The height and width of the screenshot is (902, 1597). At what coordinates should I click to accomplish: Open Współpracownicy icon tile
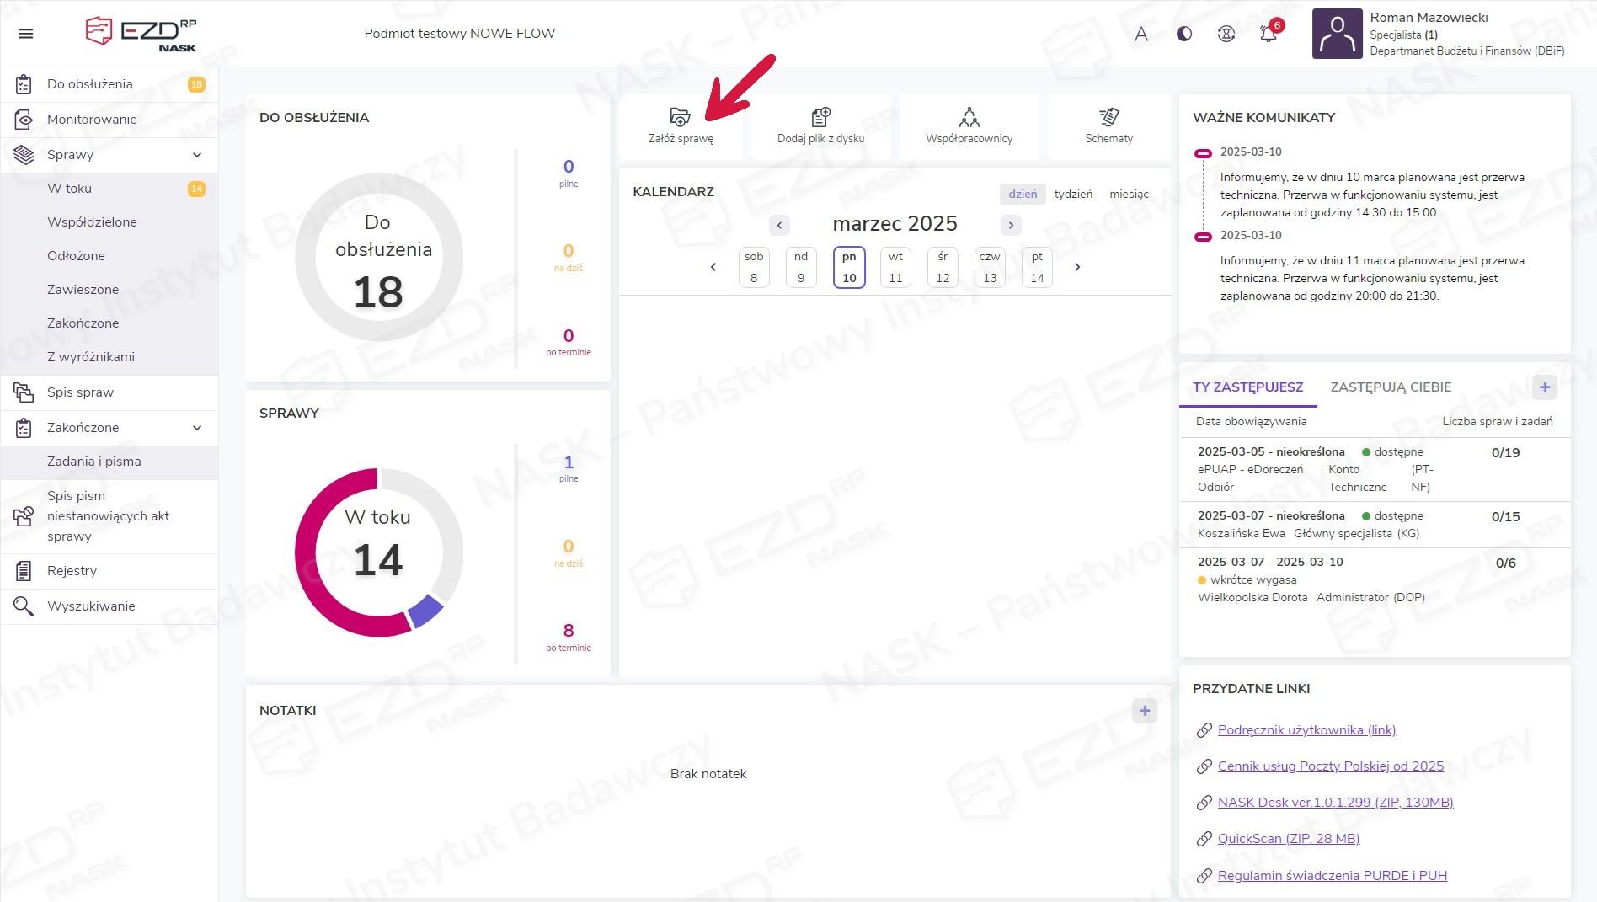(x=969, y=117)
